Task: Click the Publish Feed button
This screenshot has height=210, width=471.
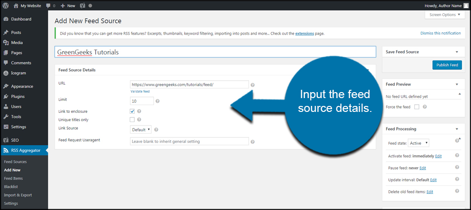Action: [x=447, y=65]
